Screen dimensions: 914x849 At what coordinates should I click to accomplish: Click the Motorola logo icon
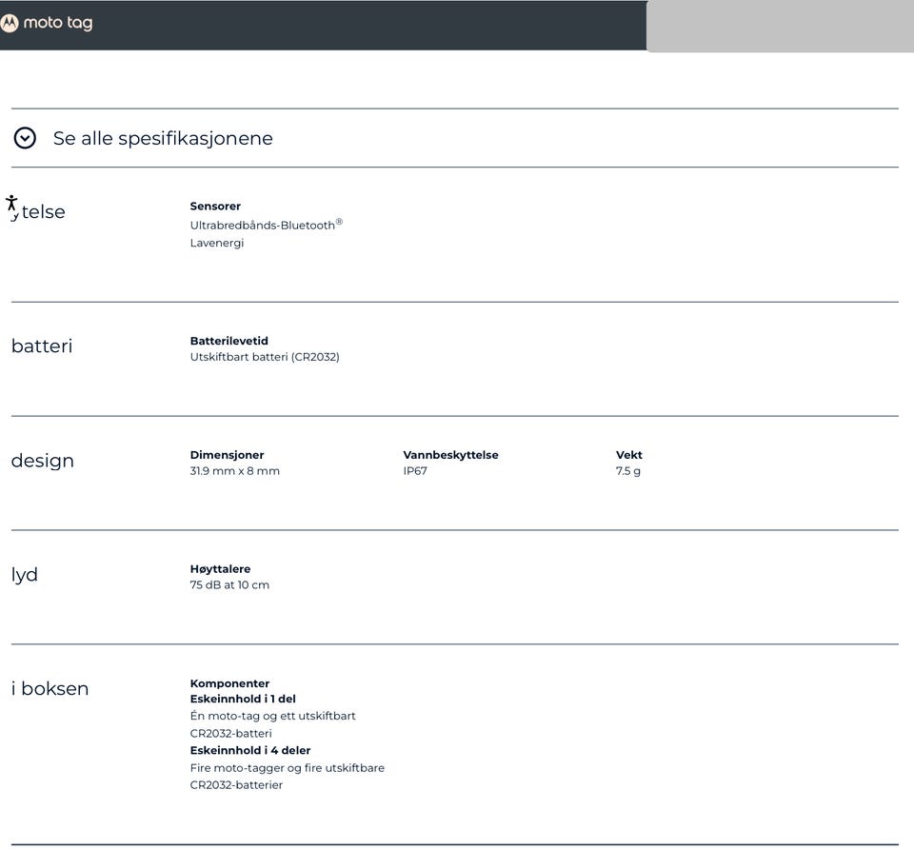(x=9, y=23)
